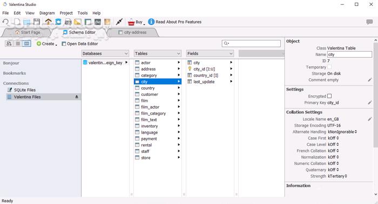Viewport: 378px width, 204px height.
Task: Open the Bonjour section
Action: [11, 63]
